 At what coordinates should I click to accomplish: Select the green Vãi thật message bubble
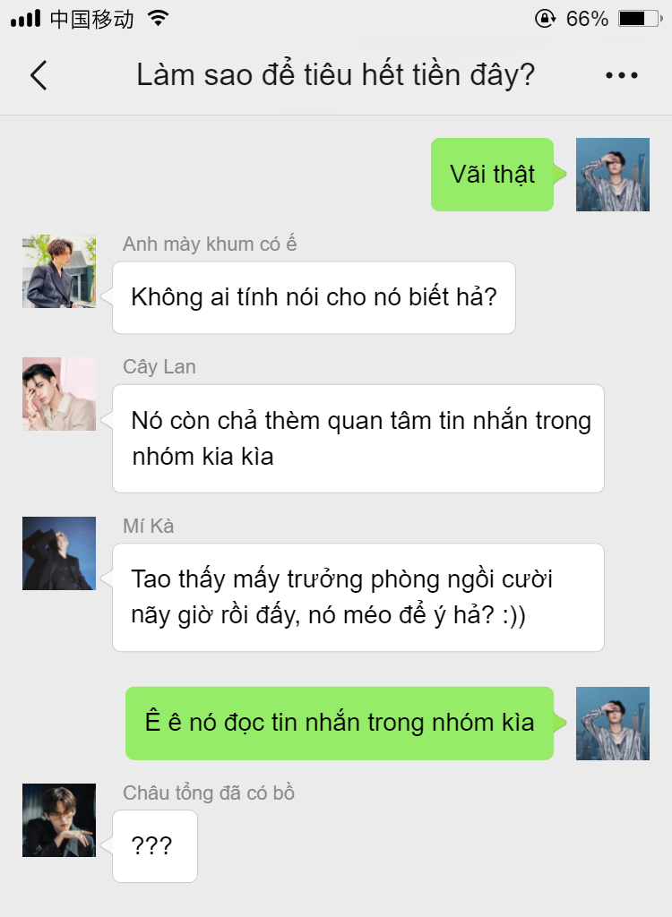pyautogui.click(x=492, y=175)
